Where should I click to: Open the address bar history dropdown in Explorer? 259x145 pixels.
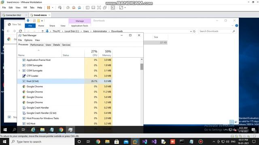coord(191,31)
